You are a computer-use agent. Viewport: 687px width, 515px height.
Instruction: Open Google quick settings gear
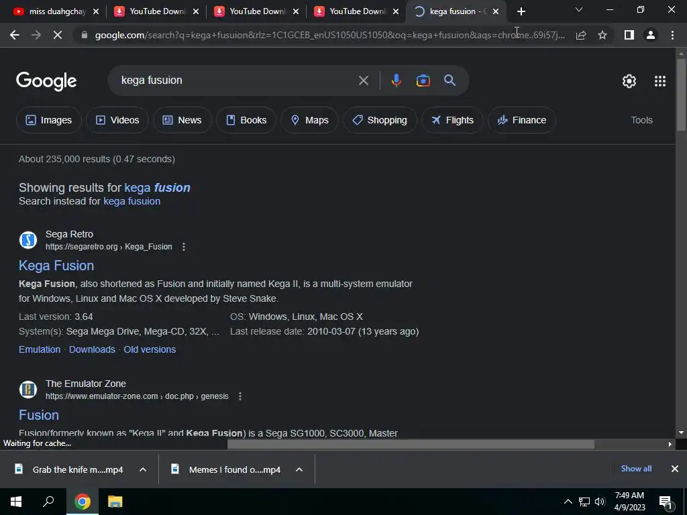(629, 81)
